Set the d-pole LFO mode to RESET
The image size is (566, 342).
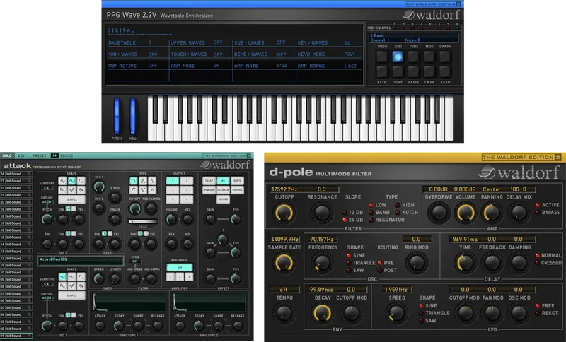pos(538,314)
